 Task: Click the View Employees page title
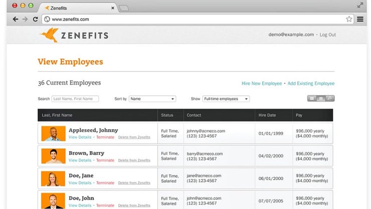[x=70, y=62]
